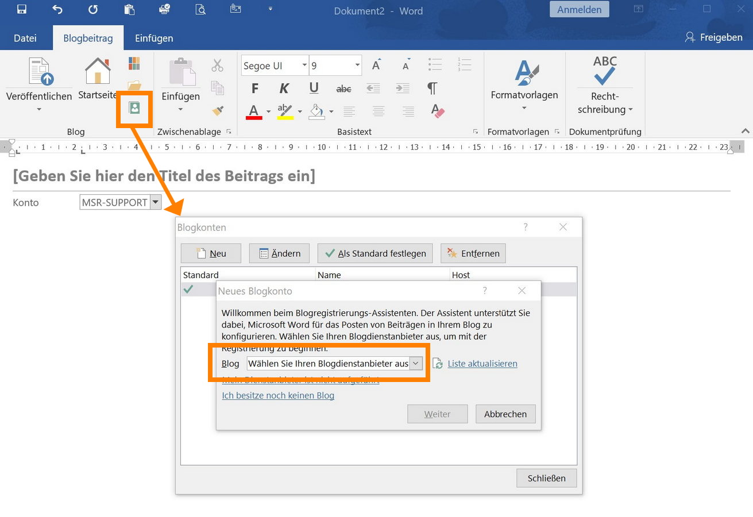The height and width of the screenshot is (517, 753).
Task: Expand the Einfügen paste options arrow
Action: 180,109
